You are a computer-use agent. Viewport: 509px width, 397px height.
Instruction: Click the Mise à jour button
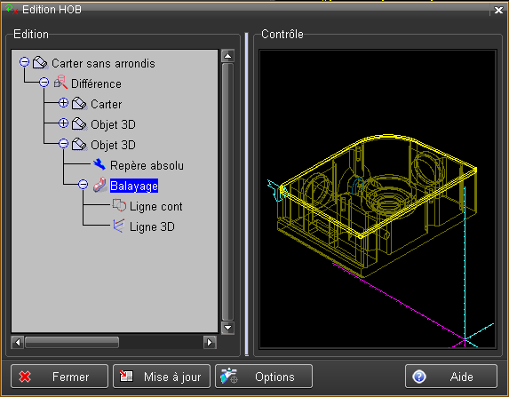click(x=162, y=377)
